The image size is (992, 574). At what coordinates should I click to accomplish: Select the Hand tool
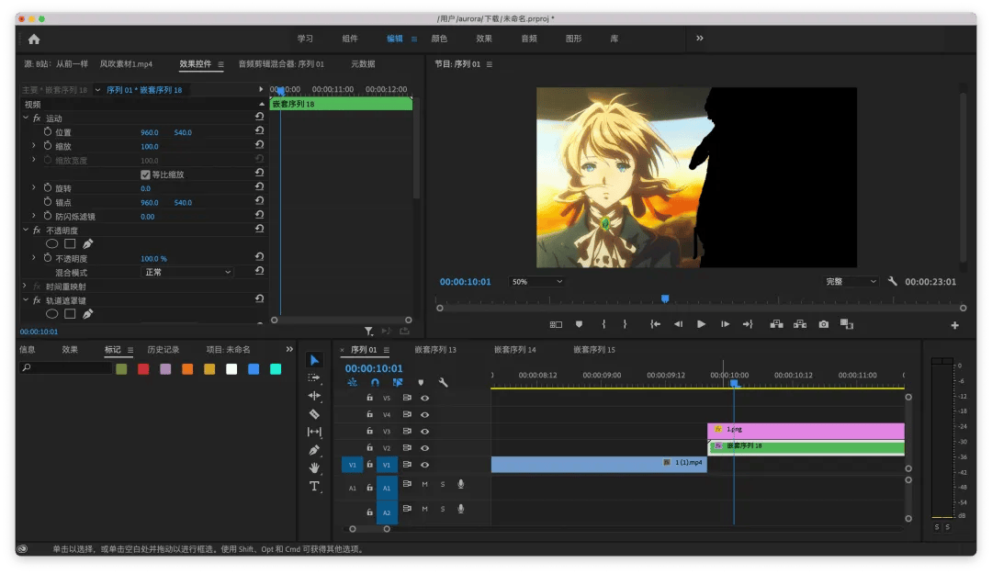click(314, 467)
